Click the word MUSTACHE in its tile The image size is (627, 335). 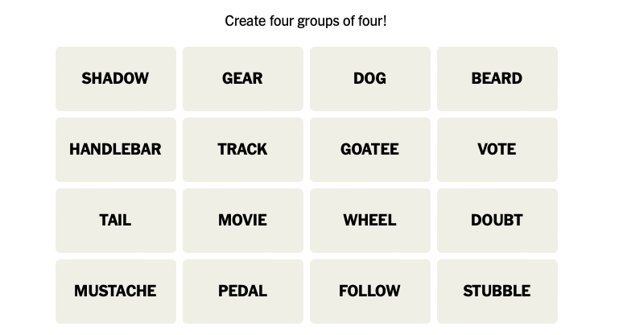click(115, 291)
